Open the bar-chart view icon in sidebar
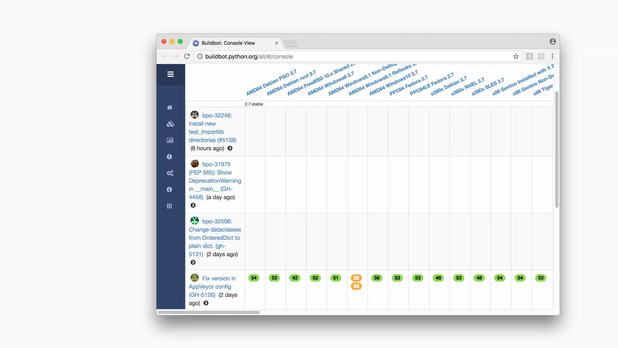Screen dimensions: 618x348 point(170,140)
